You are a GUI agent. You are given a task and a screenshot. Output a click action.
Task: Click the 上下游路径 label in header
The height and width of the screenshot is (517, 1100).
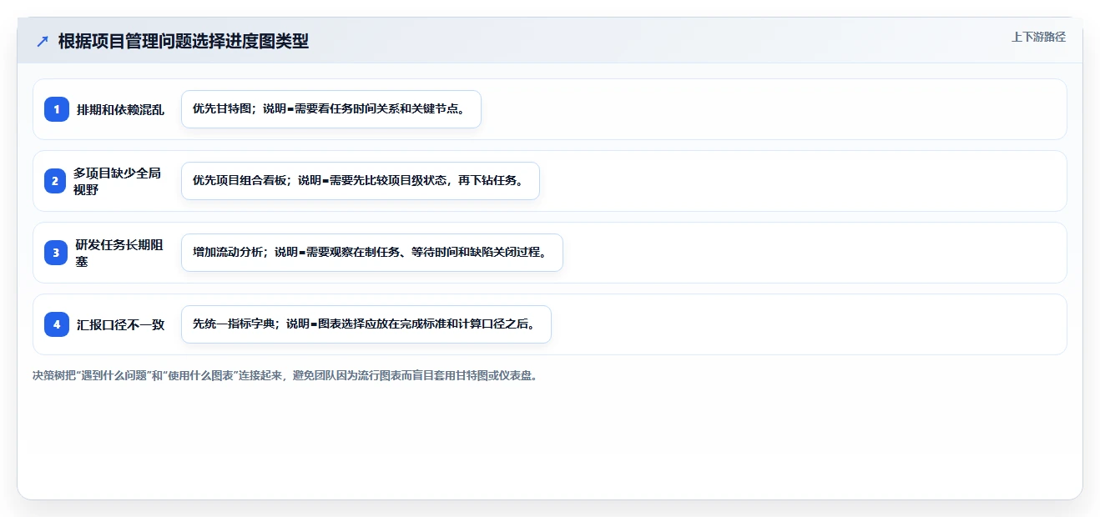[1038, 37]
